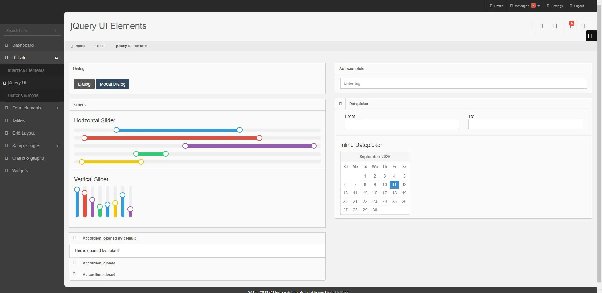Click the header icon button with red badge
This screenshot has width=602, height=293.
[569, 26]
